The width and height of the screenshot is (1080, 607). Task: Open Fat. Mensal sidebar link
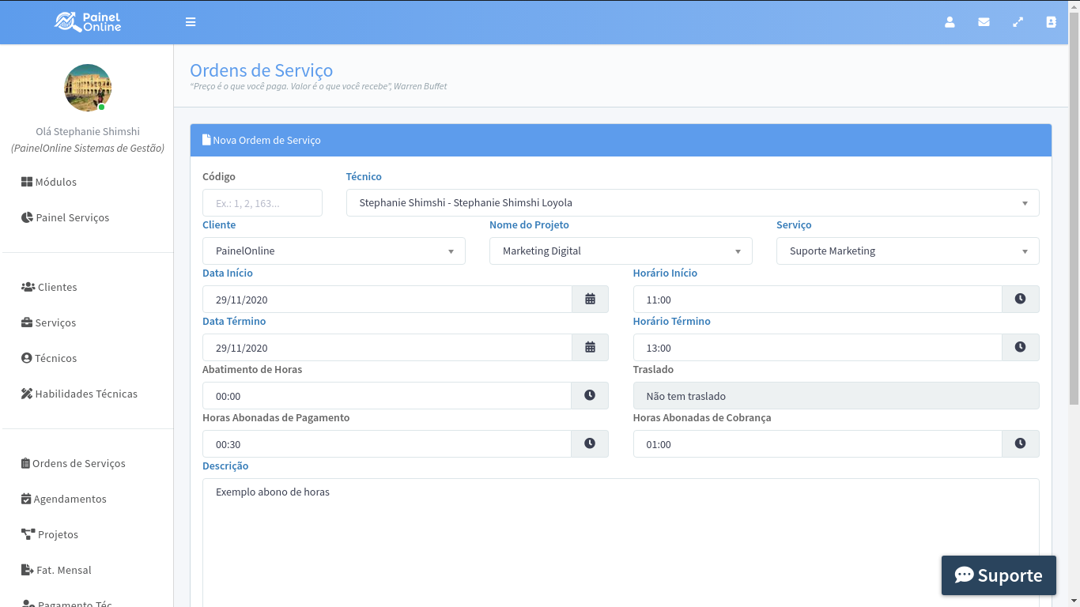pos(56,570)
